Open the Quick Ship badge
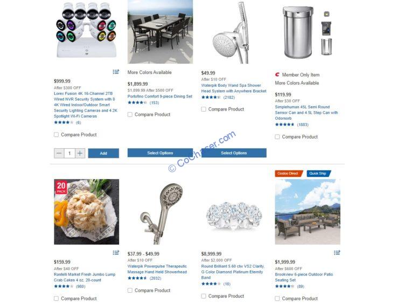 [x=318, y=174]
